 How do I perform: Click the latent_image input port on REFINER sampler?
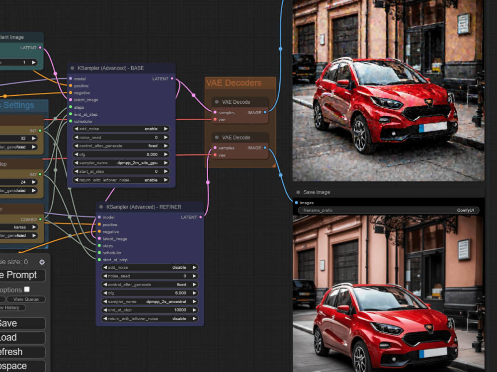click(x=99, y=238)
